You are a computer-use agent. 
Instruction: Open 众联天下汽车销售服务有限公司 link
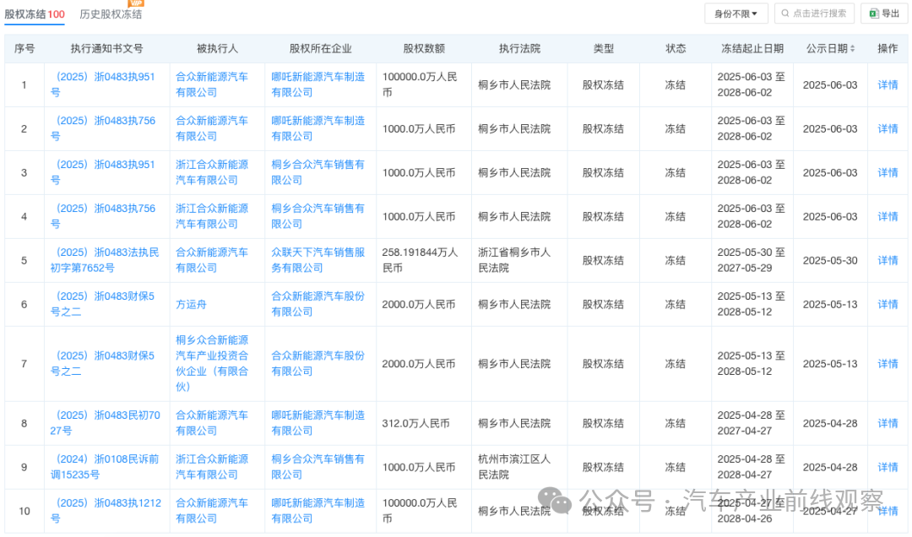coord(318,261)
